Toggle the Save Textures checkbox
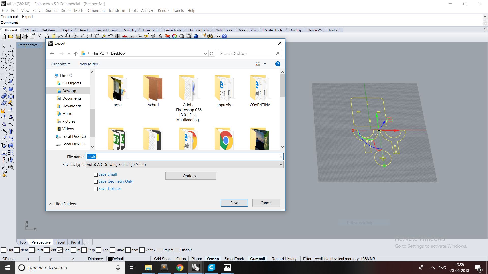The image size is (488, 274). tap(96, 188)
